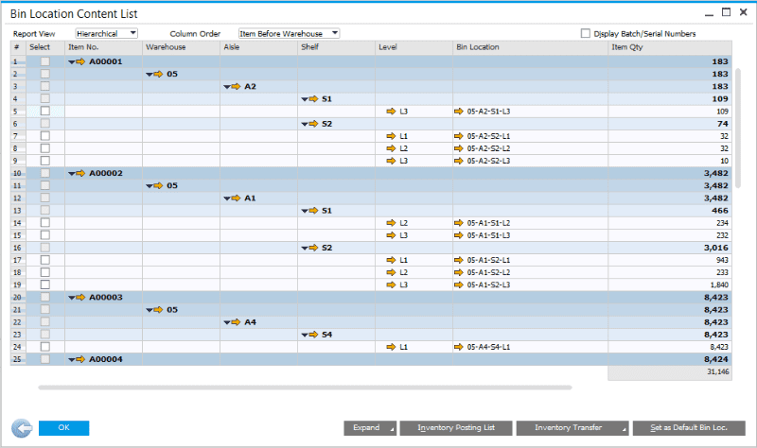
Task: Click the Bin Location column header
Action: point(530,46)
